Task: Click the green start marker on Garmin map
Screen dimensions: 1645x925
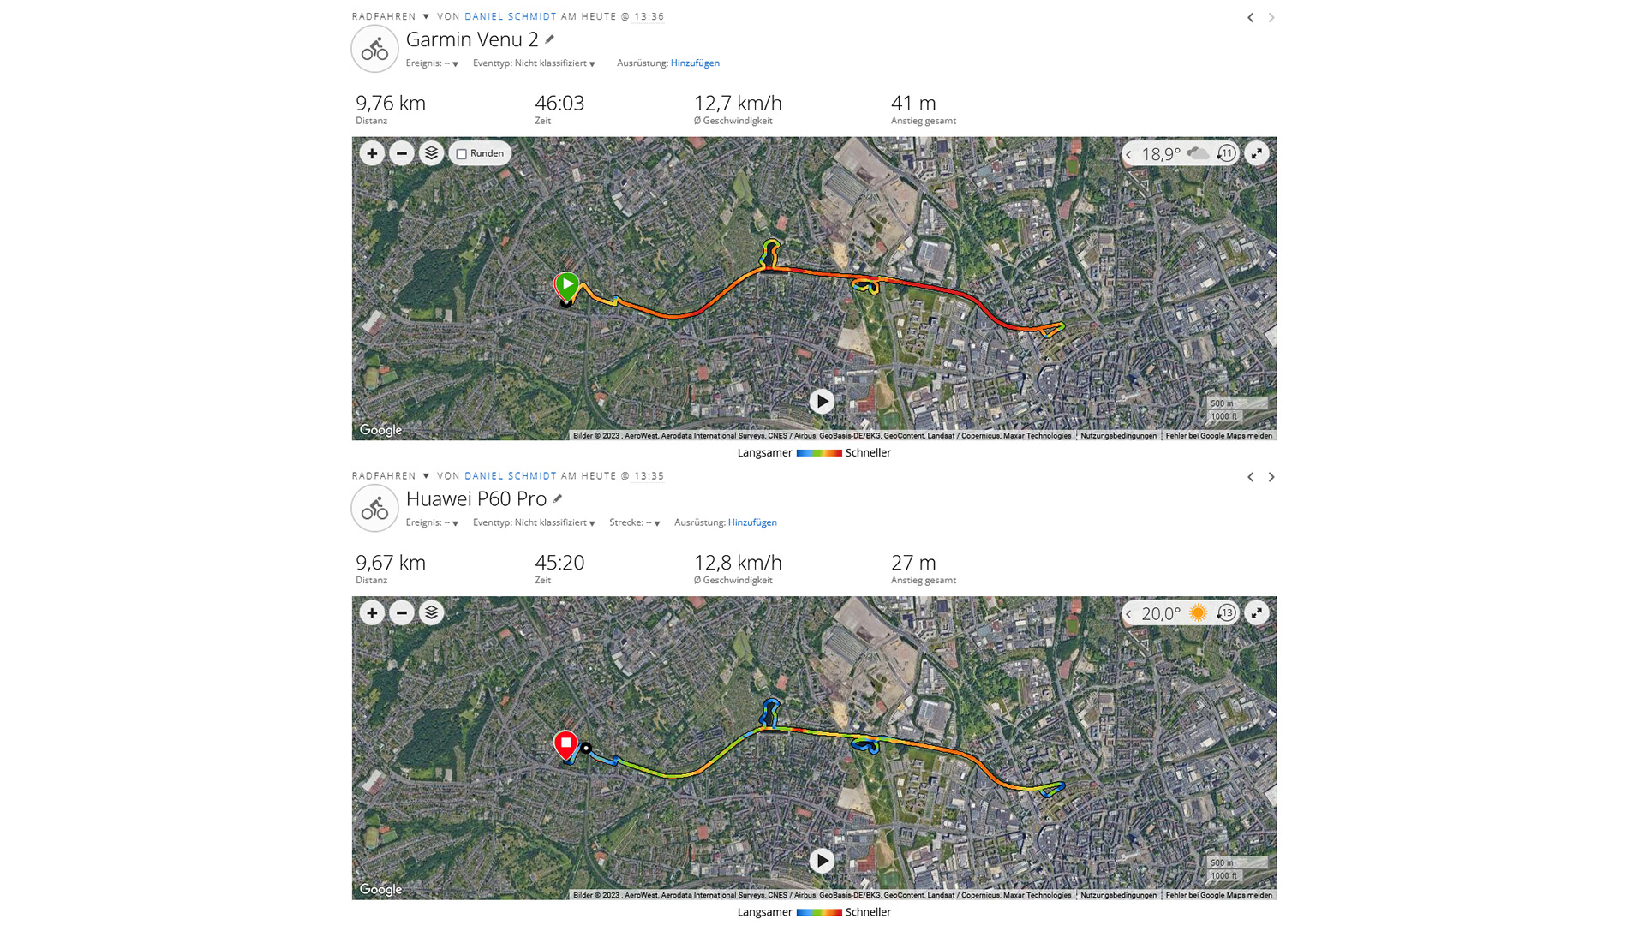Action: coord(567,284)
